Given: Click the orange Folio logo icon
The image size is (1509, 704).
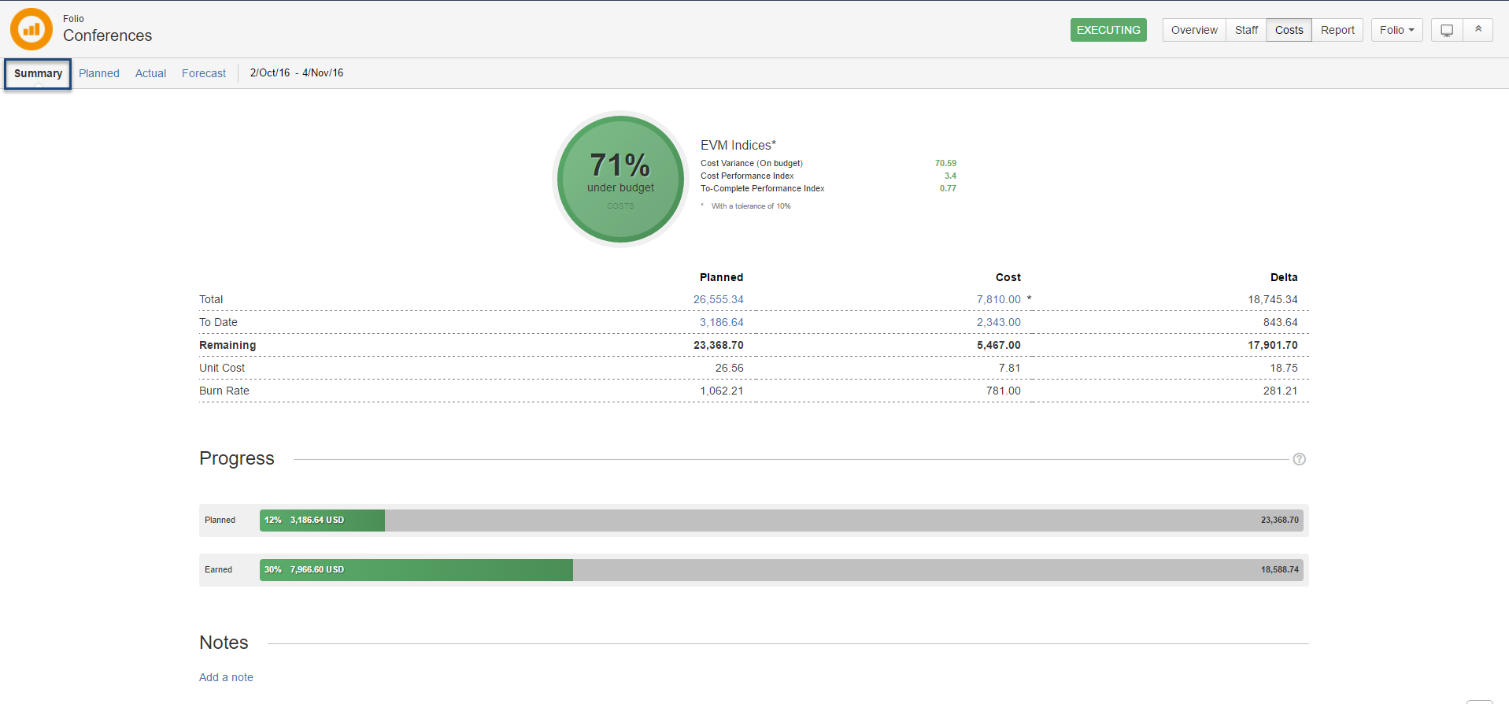Looking at the screenshot, I should (x=31, y=29).
